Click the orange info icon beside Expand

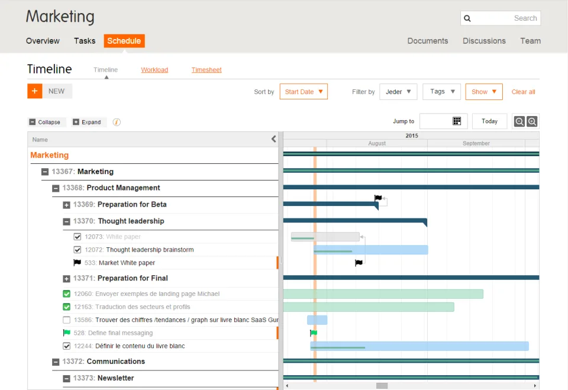[117, 122]
